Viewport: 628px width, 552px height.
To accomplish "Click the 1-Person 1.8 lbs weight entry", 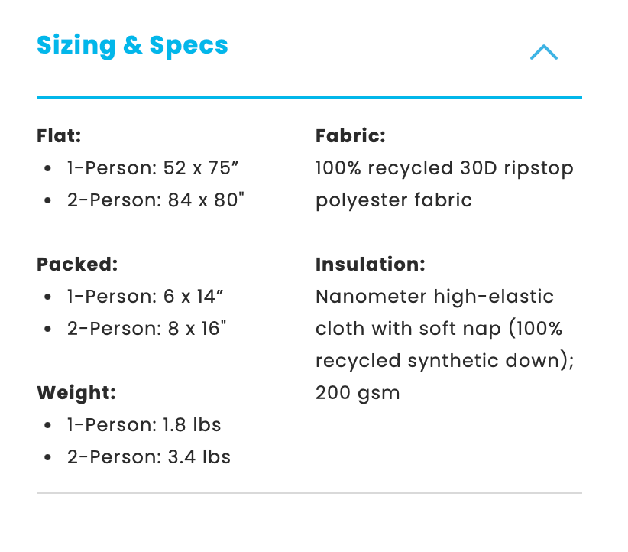I will pyautogui.click(x=144, y=425).
